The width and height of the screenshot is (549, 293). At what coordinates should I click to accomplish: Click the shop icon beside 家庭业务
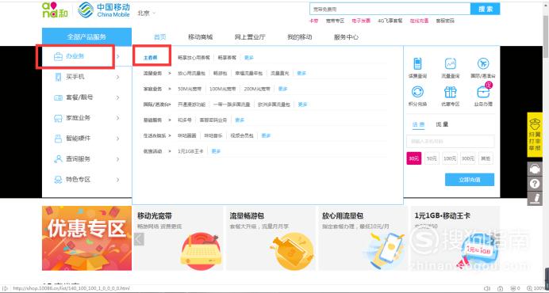(x=58, y=118)
